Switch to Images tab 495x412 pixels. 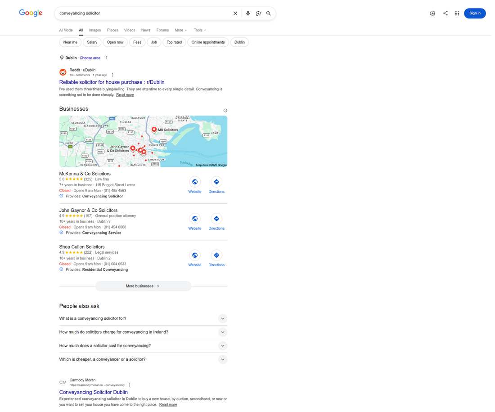click(95, 30)
